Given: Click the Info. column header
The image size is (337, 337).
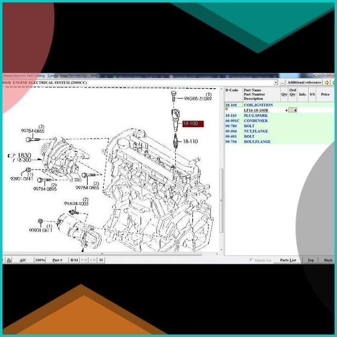Looking at the screenshot, I should coord(303,94).
